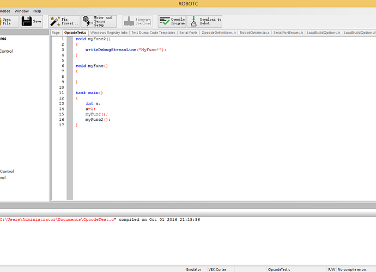The width and height of the screenshot is (376, 272).
Task: Click the Open File toolbar button
Action: [8, 21]
